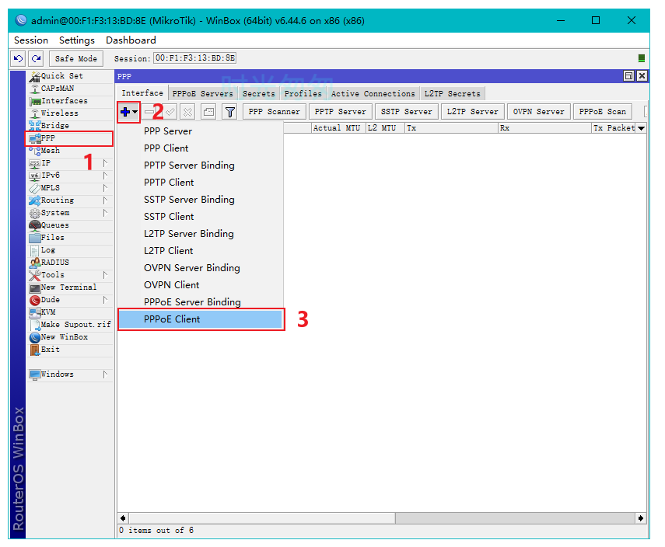Click the horizontal scrollbar left arrow

[x=123, y=517]
